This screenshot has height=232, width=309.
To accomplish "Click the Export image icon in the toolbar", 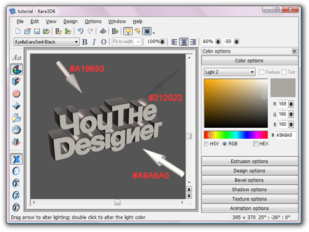I will click(46, 31).
